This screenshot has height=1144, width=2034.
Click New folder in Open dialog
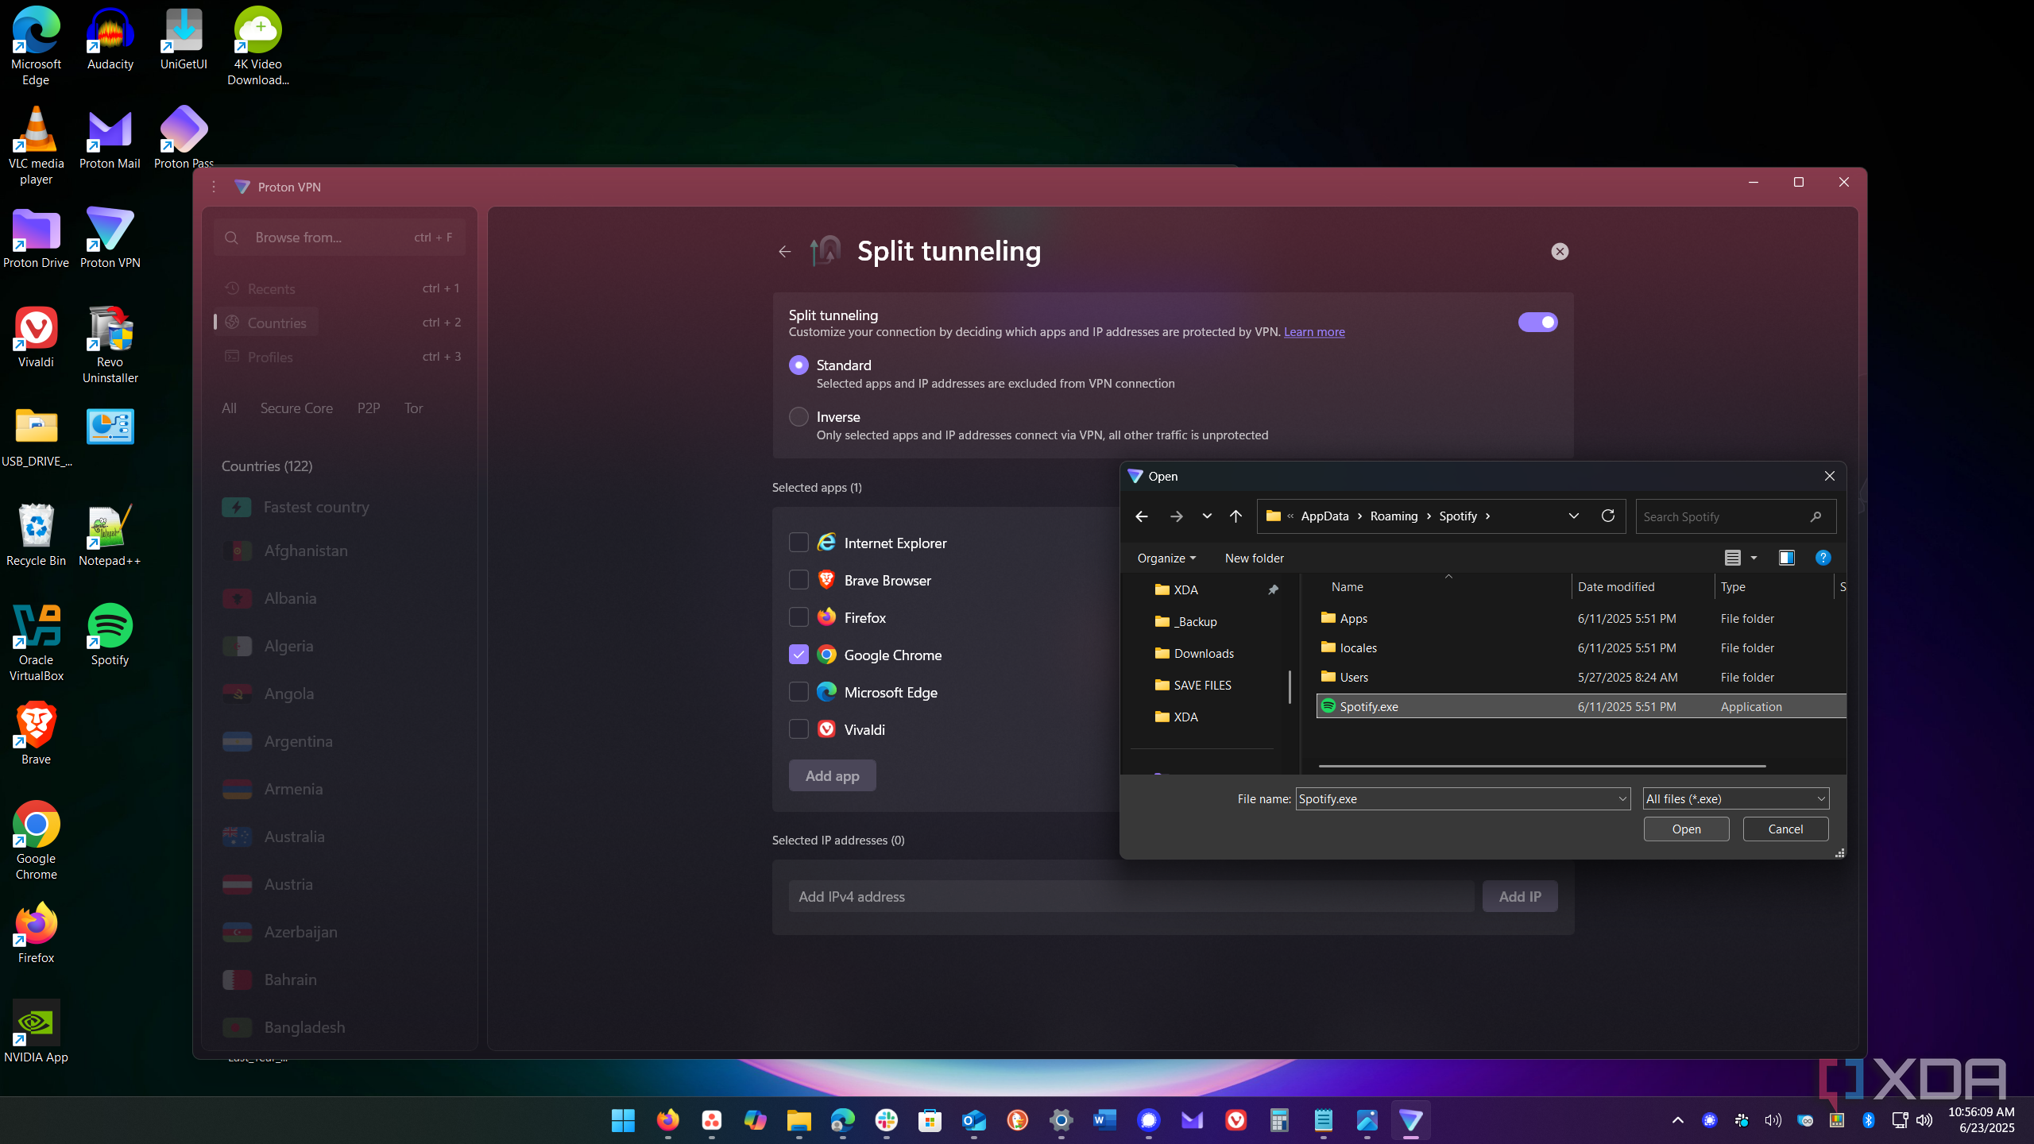tap(1254, 558)
